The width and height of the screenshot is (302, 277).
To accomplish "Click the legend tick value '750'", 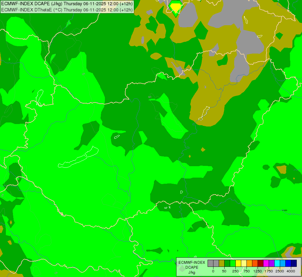I will 247,271.
